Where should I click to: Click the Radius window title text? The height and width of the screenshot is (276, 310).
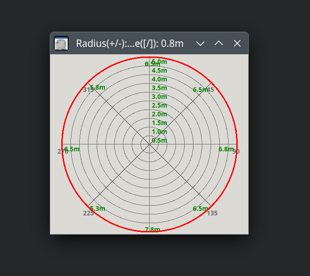(x=130, y=44)
